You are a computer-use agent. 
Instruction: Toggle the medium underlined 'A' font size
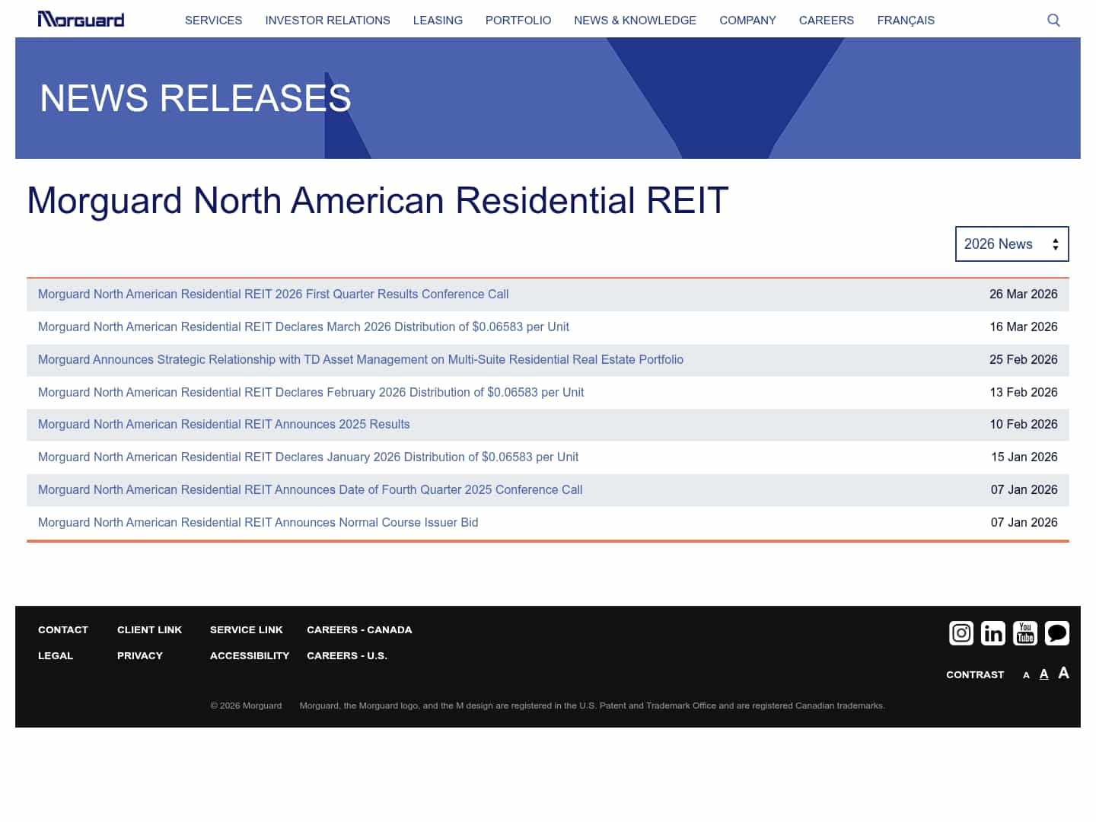pyautogui.click(x=1043, y=674)
